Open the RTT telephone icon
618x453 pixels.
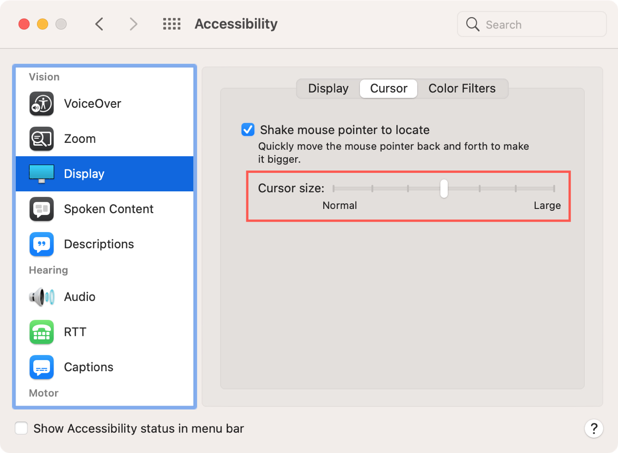41,332
